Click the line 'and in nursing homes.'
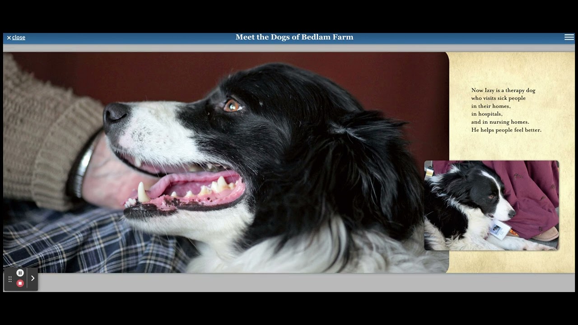Image resolution: width=578 pixels, height=325 pixels. coord(500,122)
